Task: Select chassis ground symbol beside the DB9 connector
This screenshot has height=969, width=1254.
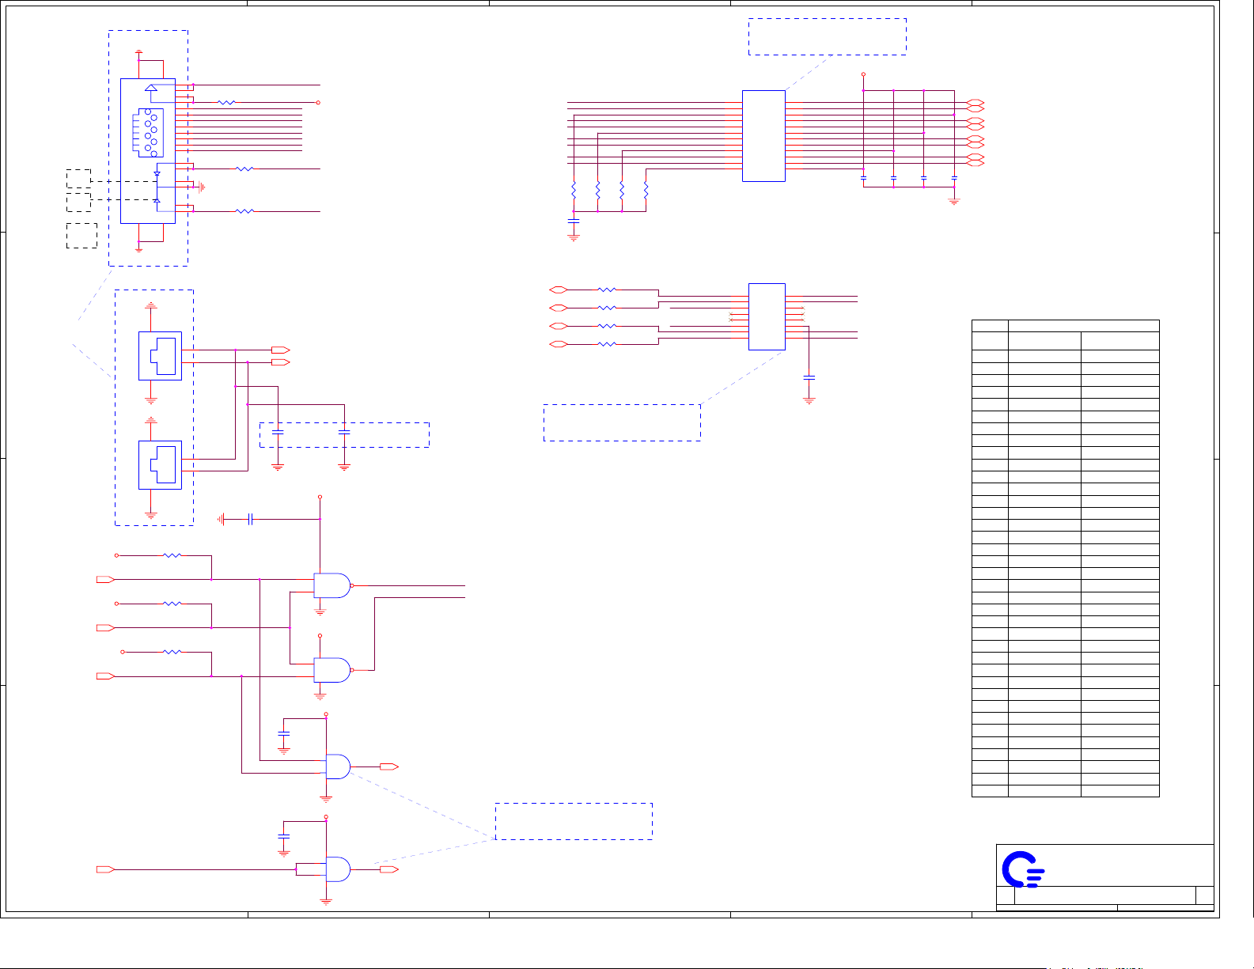Action: (201, 187)
